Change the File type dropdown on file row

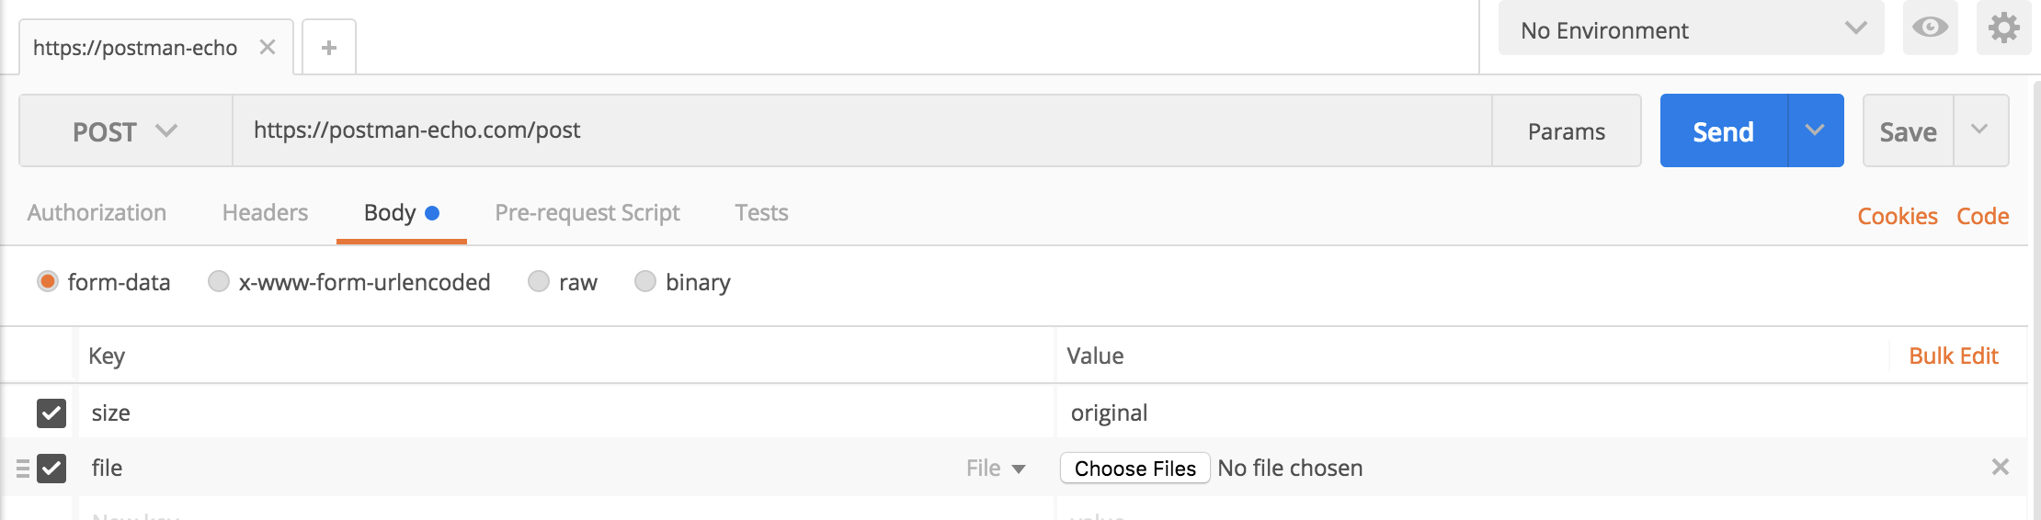pyautogui.click(x=996, y=469)
